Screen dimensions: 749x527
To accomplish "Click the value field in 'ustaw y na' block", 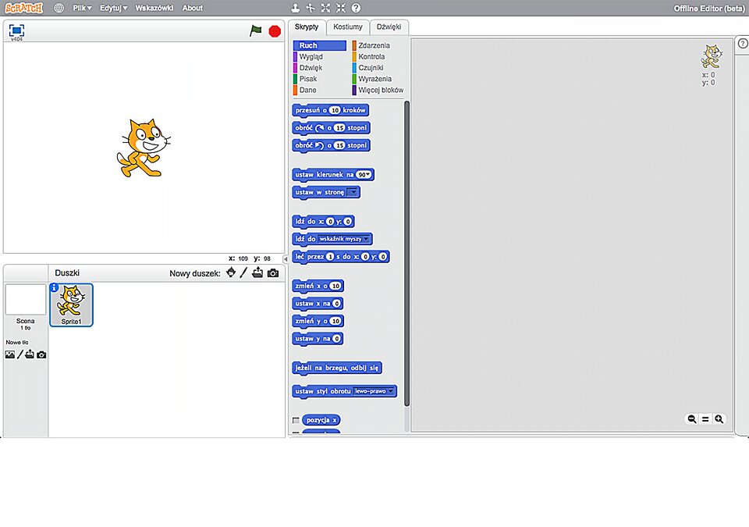I will click(x=337, y=339).
